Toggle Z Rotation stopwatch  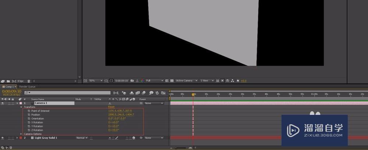pyautogui.click(x=29, y=130)
